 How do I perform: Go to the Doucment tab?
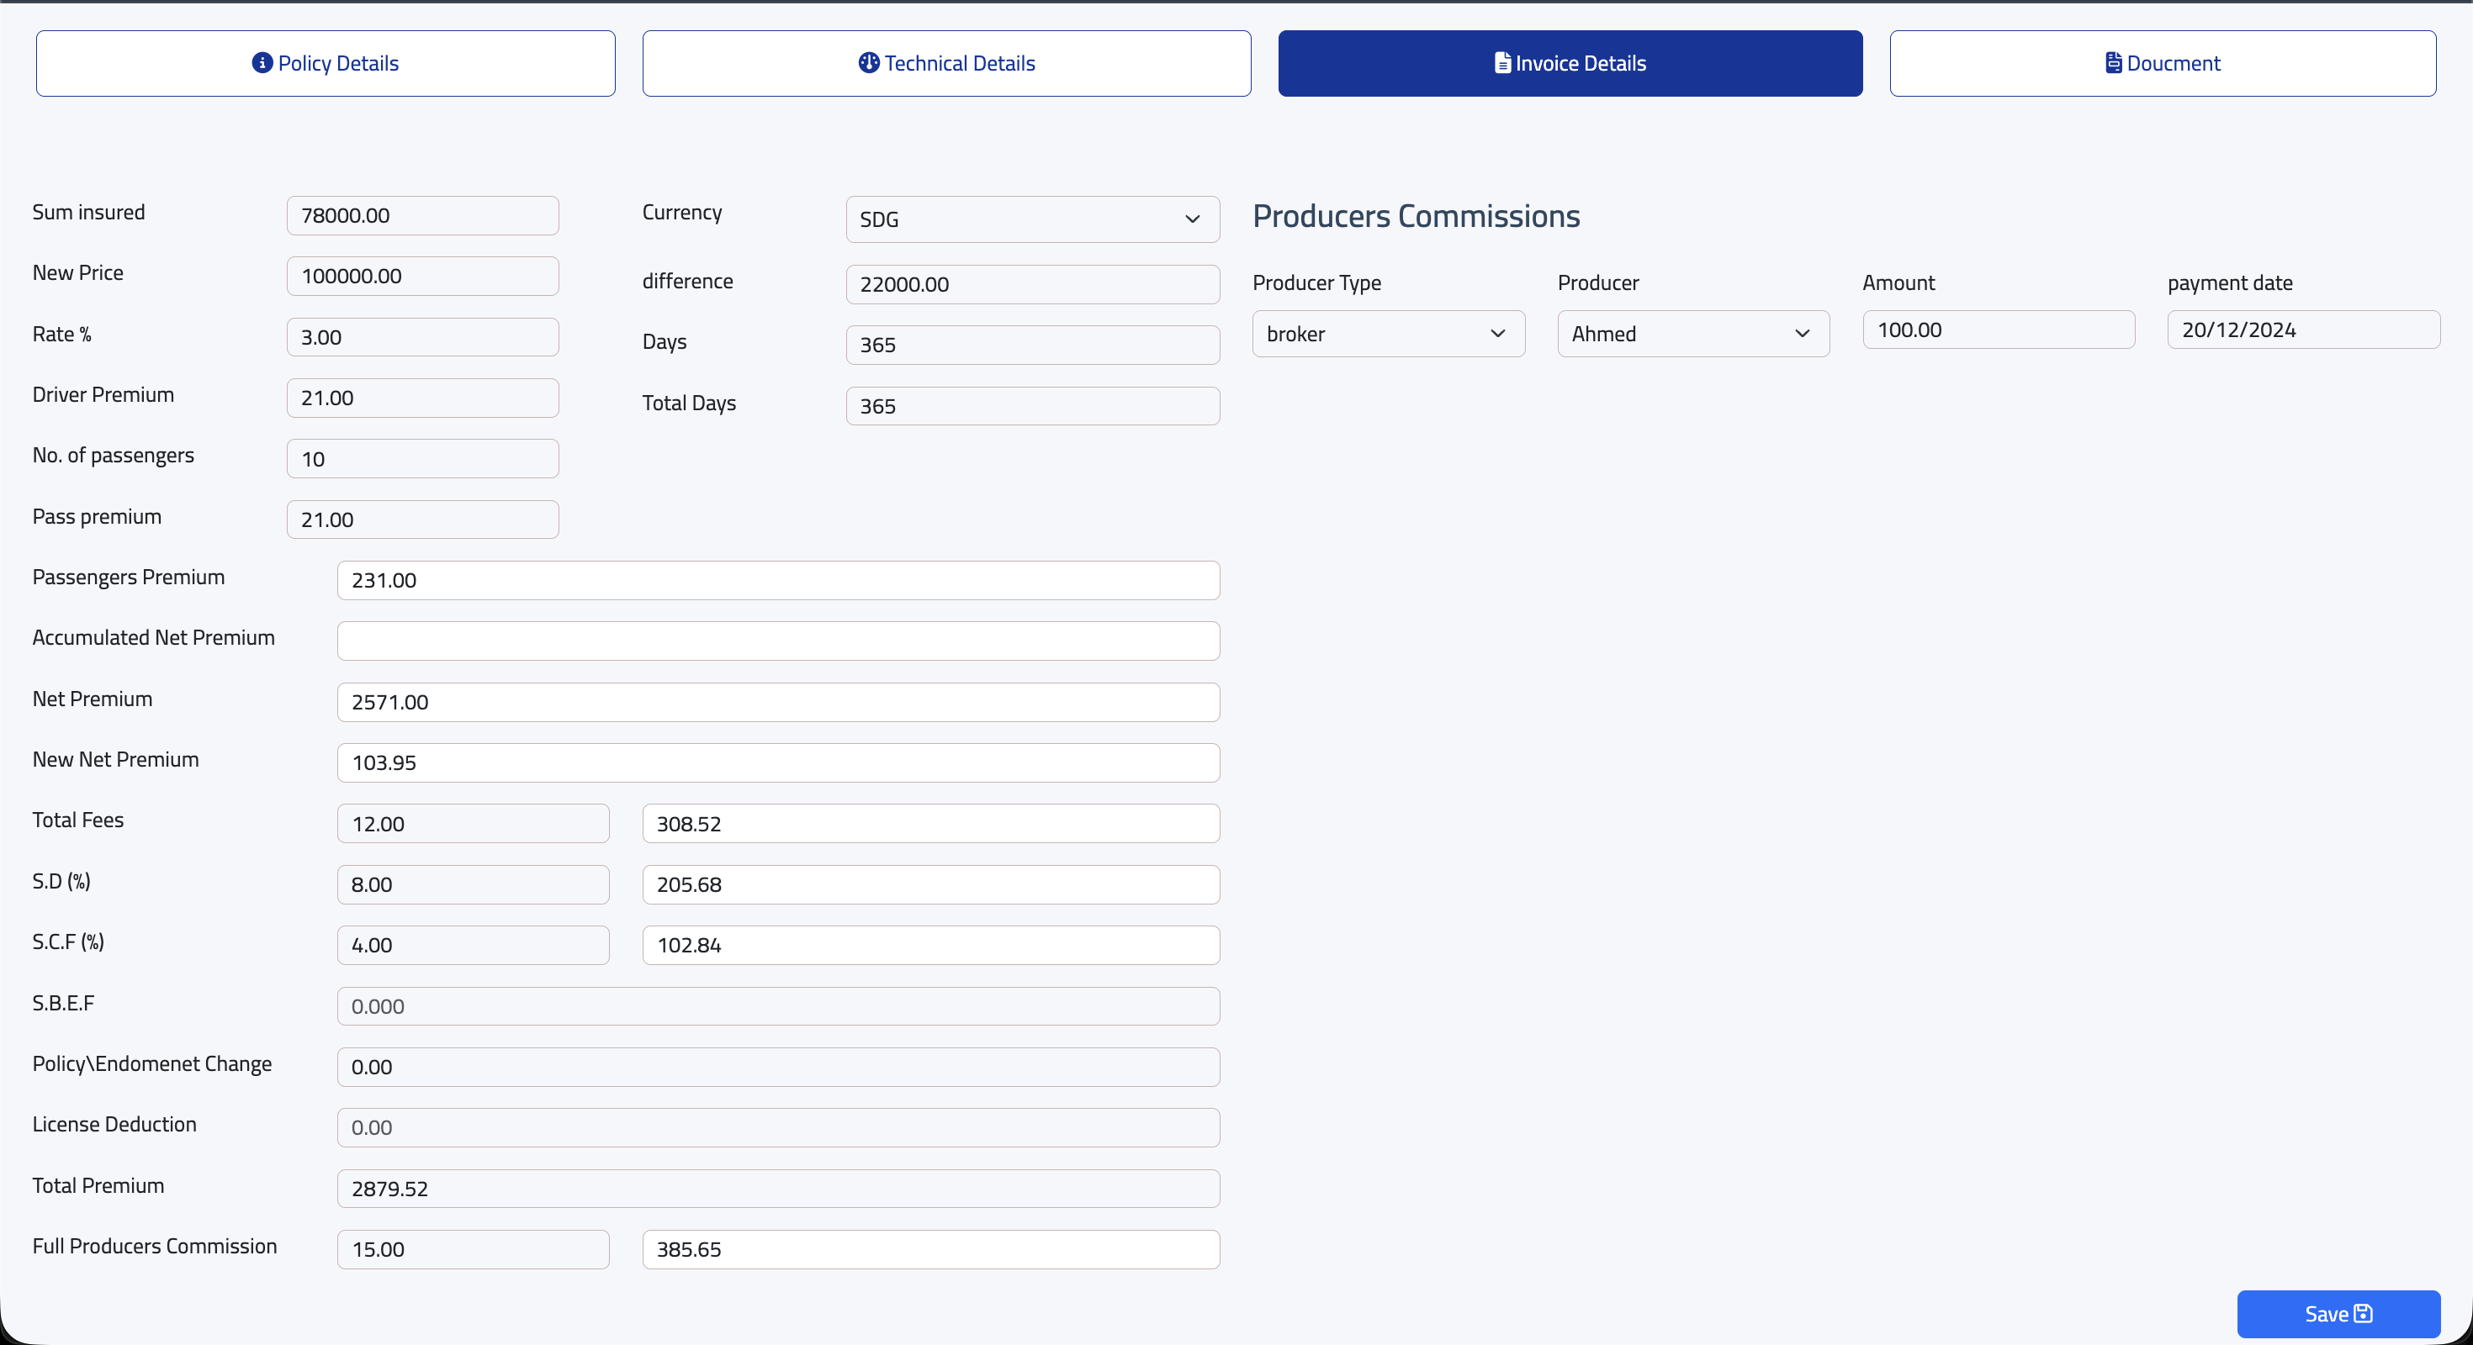point(2162,63)
